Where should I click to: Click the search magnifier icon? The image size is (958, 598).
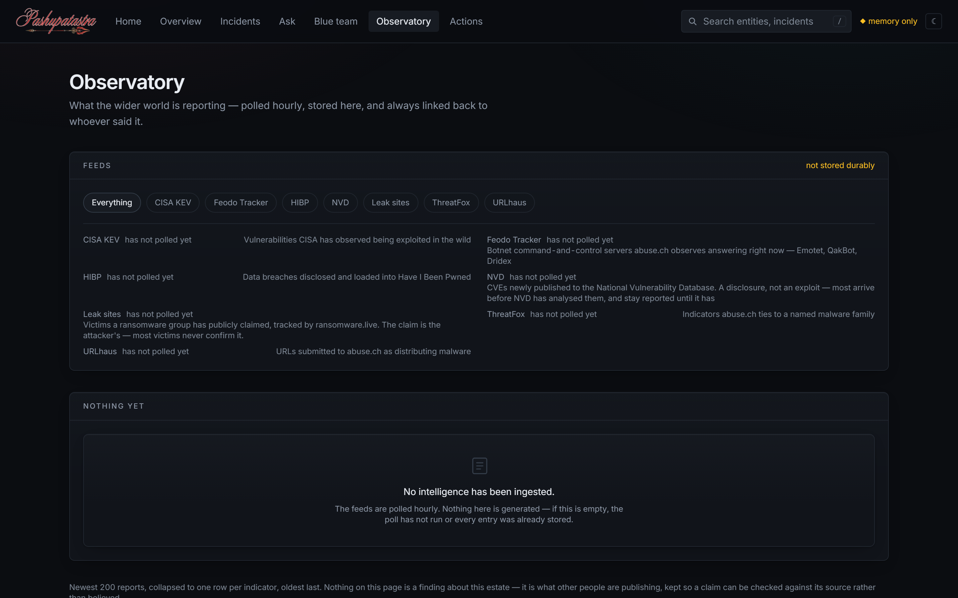(692, 21)
